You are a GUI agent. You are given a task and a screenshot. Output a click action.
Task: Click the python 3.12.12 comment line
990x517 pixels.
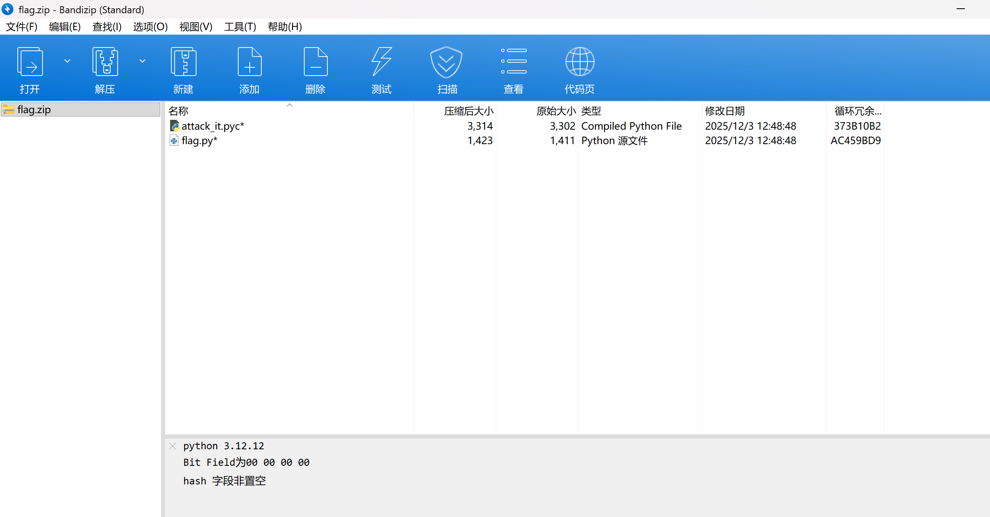224,446
